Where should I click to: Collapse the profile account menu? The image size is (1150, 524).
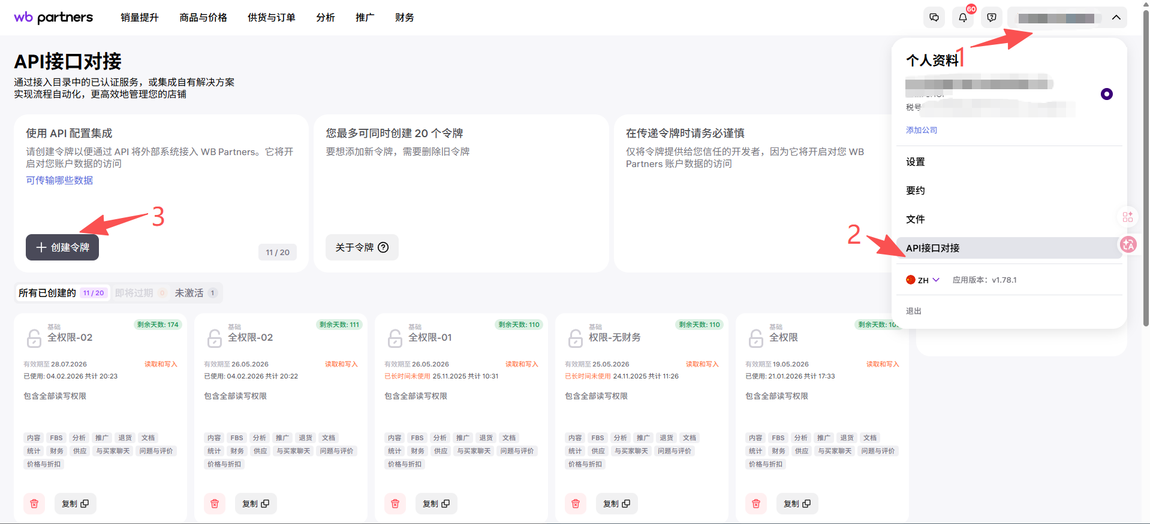pos(1116,17)
